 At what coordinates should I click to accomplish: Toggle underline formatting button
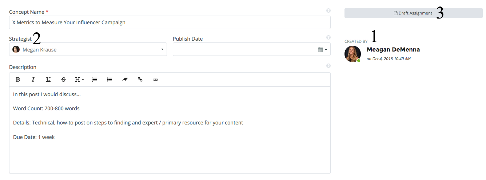click(48, 79)
